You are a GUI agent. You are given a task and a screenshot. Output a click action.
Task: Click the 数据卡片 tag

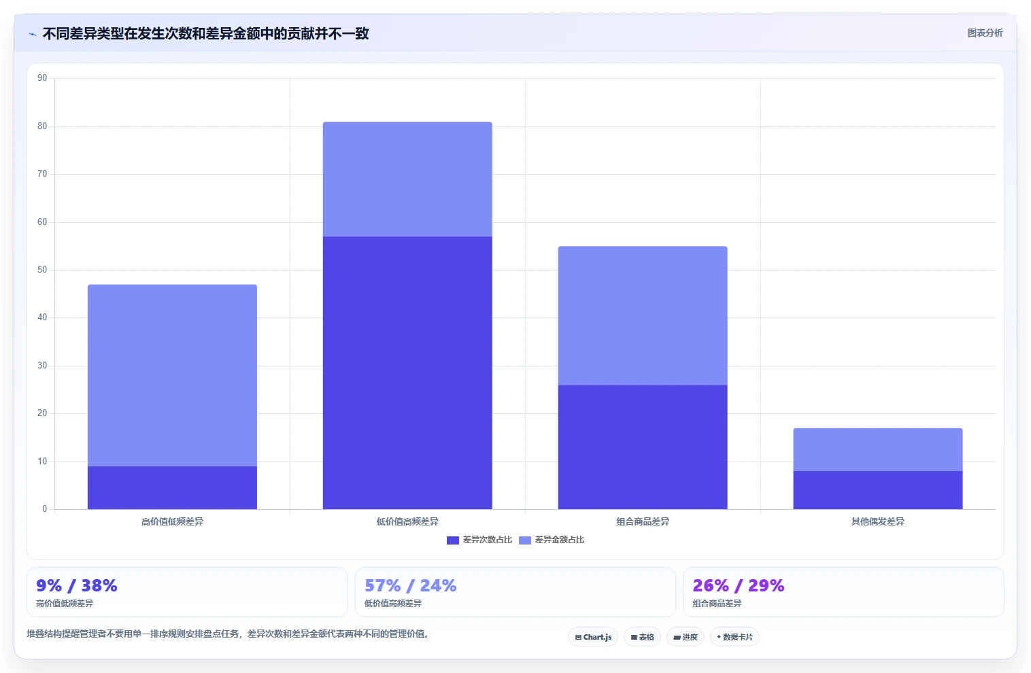coord(734,637)
